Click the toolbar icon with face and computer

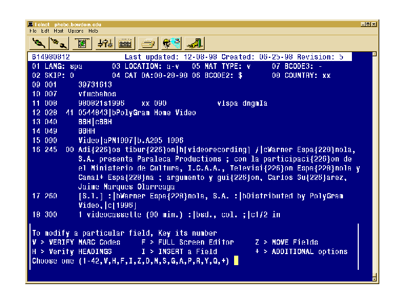point(171,43)
